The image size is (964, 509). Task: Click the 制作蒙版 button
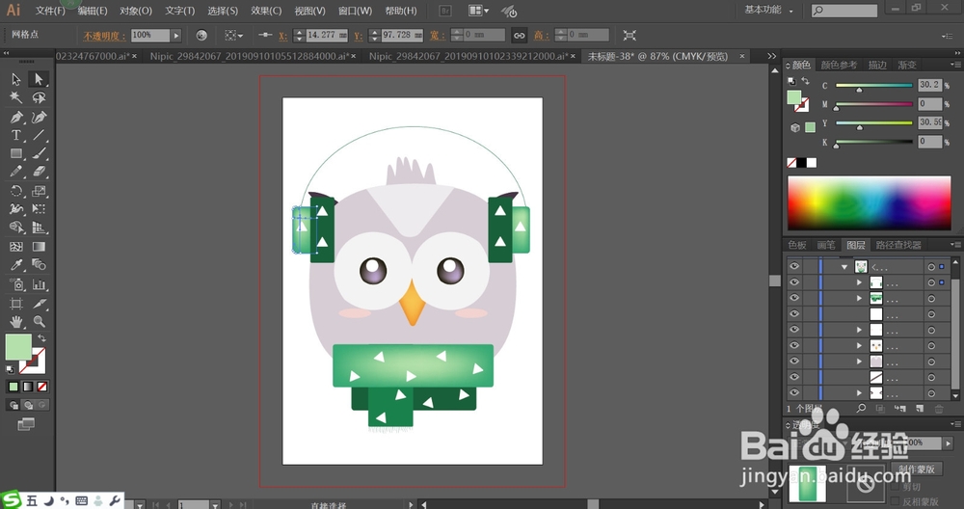(x=916, y=469)
